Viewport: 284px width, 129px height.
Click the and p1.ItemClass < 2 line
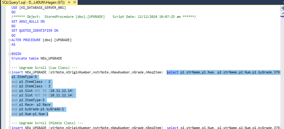tap(31, 82)
